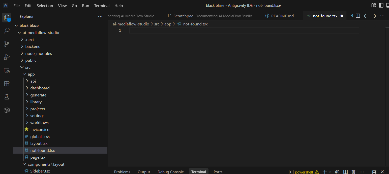Click the ai-mediaflow-studio breadcrumb
389x174 pixels.
[131, 24]
